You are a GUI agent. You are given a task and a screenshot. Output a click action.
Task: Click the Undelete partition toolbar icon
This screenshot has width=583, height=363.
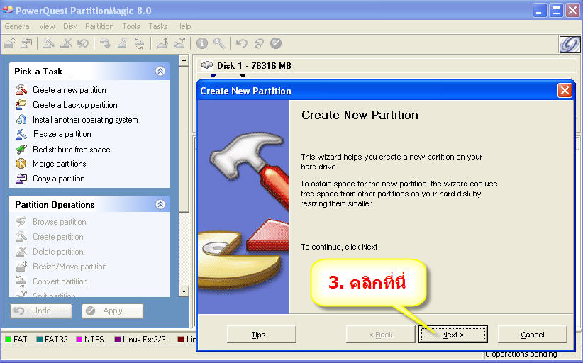click(x=83, y=43)
